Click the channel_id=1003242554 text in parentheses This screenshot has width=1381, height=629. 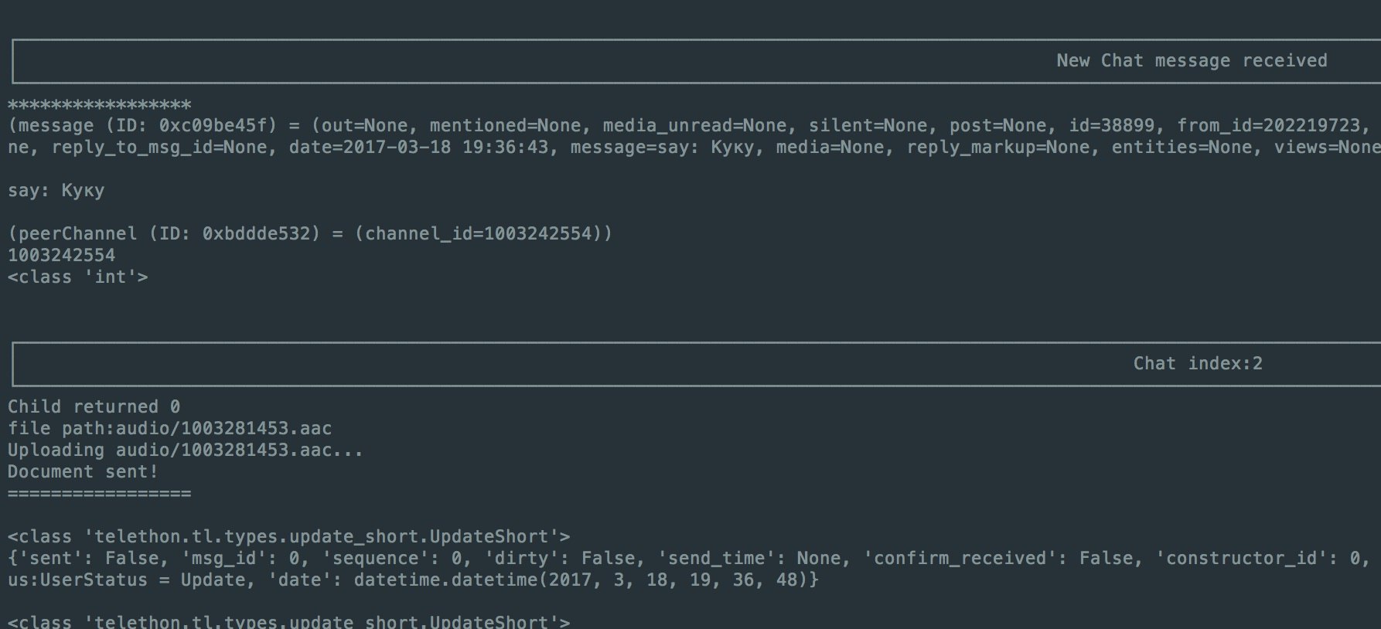[x=478, y=234]
